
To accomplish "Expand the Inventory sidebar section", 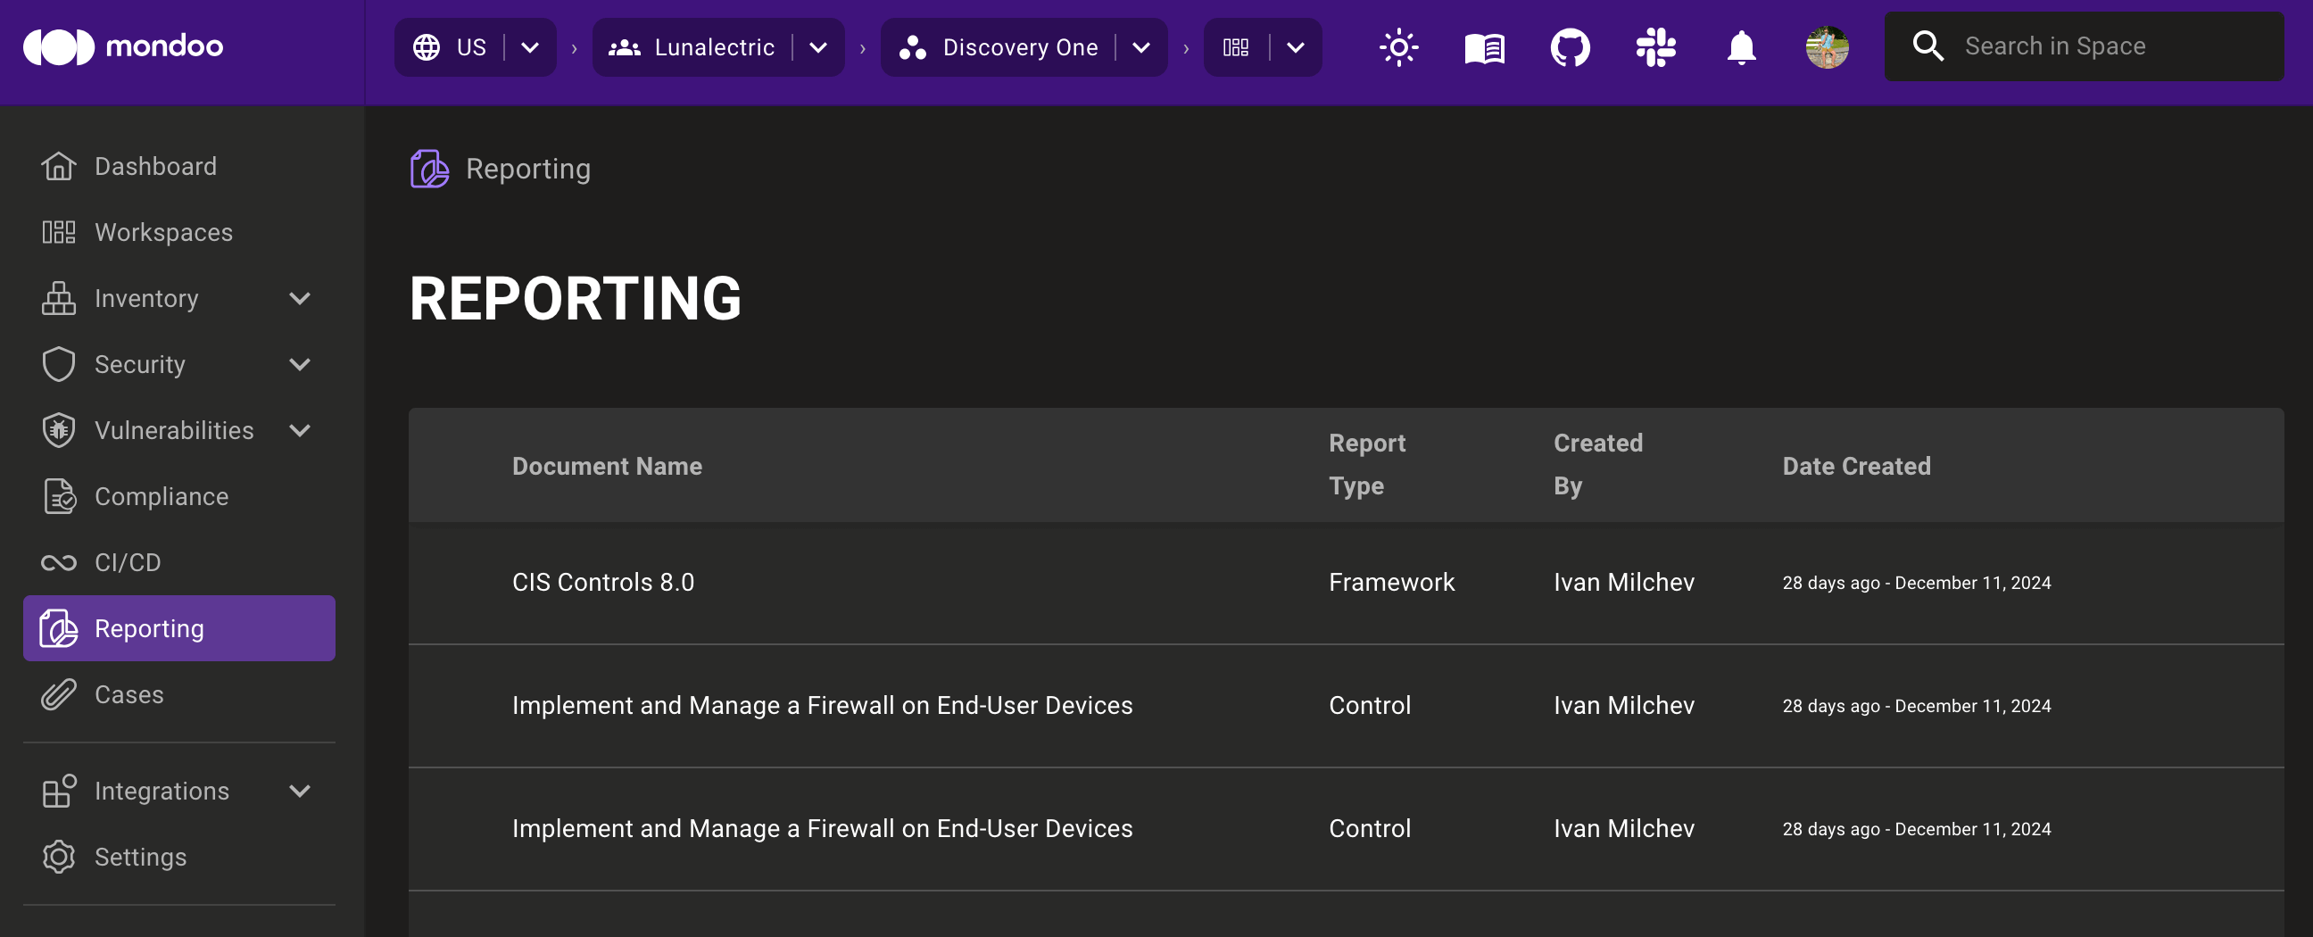I will [300, 298].
